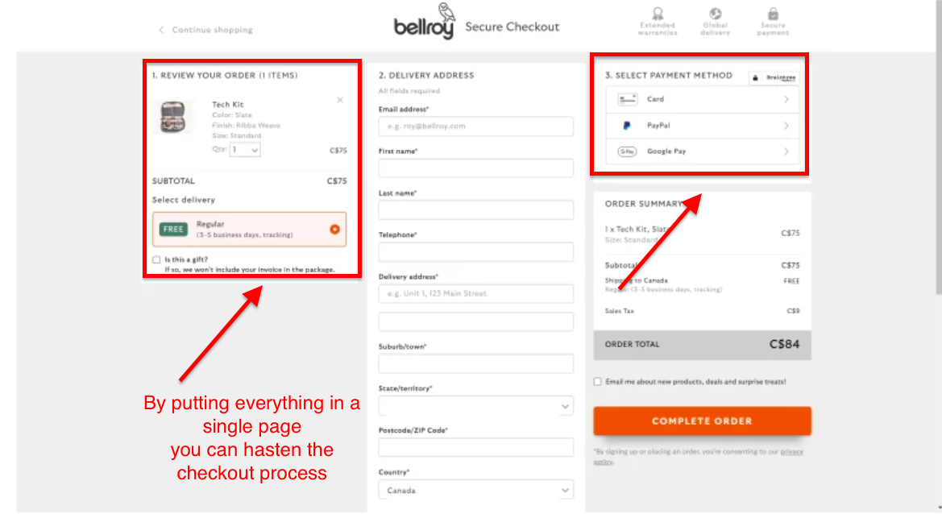Click the Secure payment padlock icon
The image size is (942, 514).
coord(772,18)
